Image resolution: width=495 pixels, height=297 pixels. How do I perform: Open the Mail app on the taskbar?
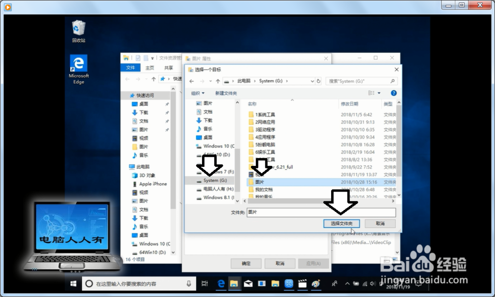[248, 284]
